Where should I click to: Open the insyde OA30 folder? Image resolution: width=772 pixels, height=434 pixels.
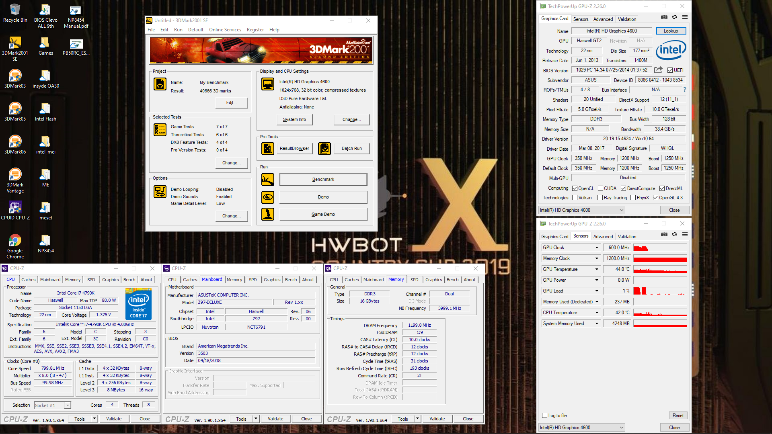tap(45, 79)
